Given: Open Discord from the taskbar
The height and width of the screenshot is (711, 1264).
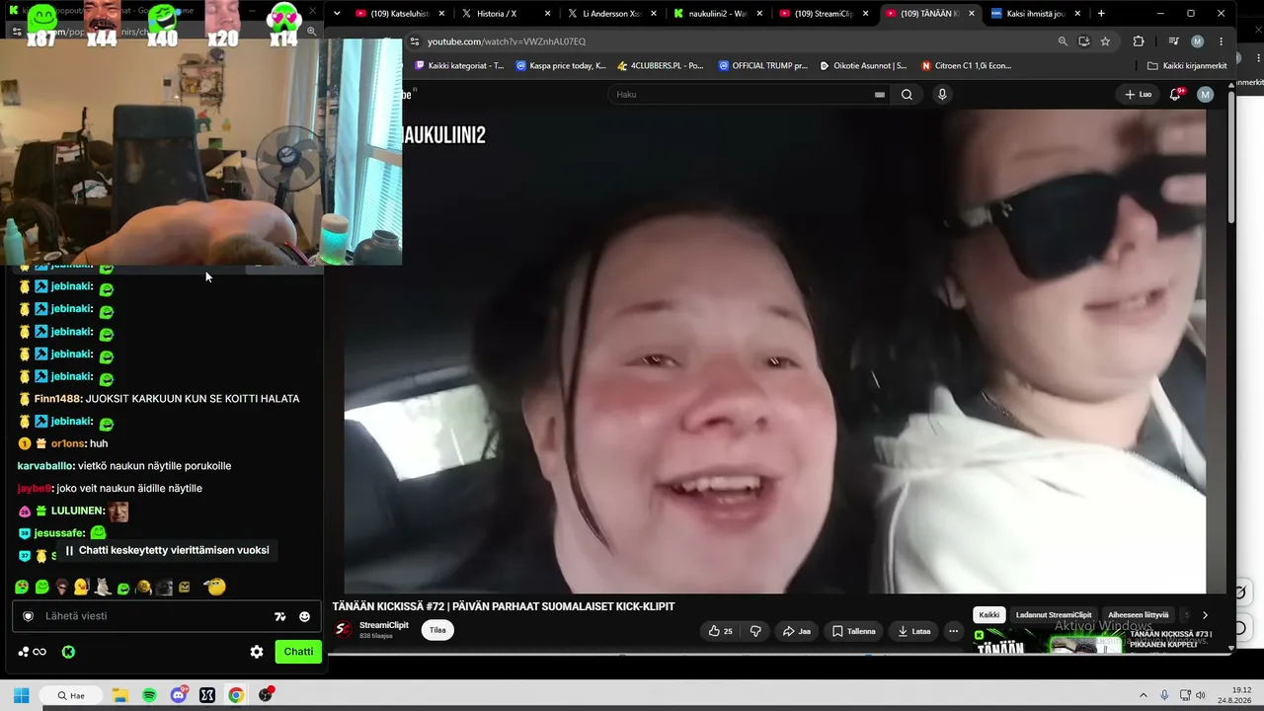Looking at the screenshot, I should click(179, 695).
